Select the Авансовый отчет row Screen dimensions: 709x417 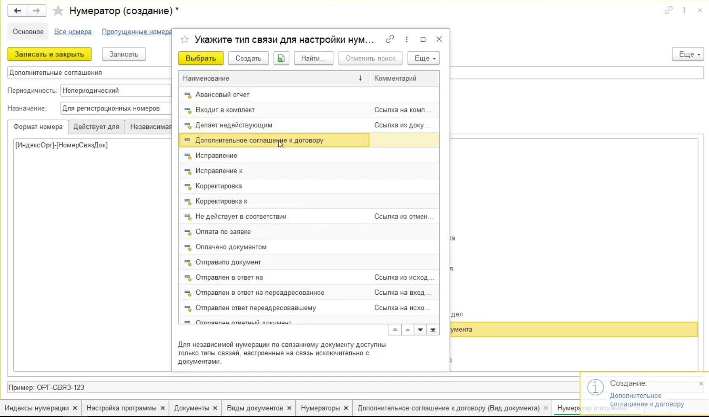coord(222,95)
